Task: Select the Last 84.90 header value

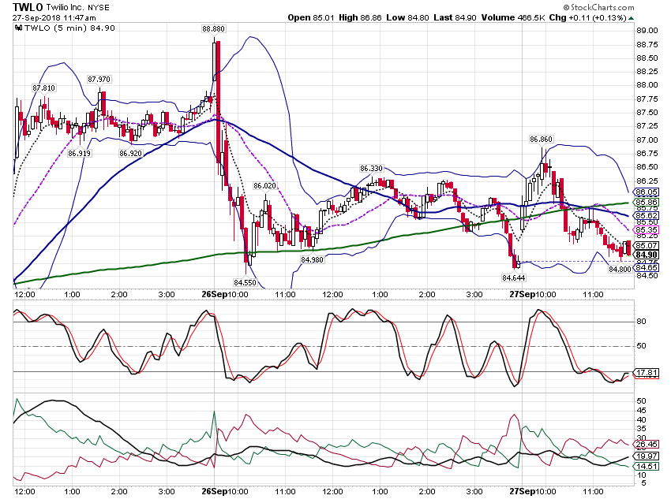Action: click(x=455, y=17)
